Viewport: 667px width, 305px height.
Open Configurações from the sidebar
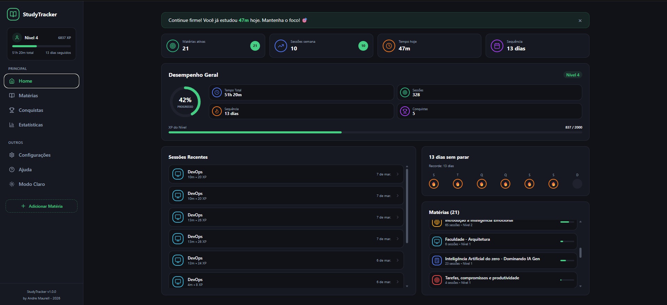34,155
